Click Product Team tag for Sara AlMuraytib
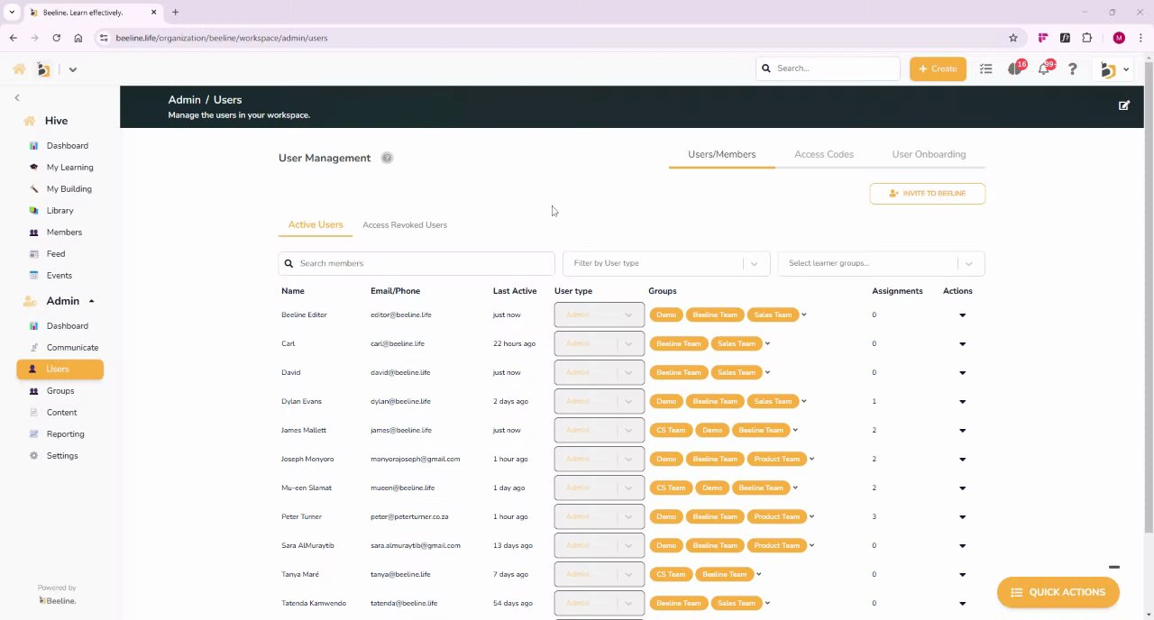 (777, 546)
